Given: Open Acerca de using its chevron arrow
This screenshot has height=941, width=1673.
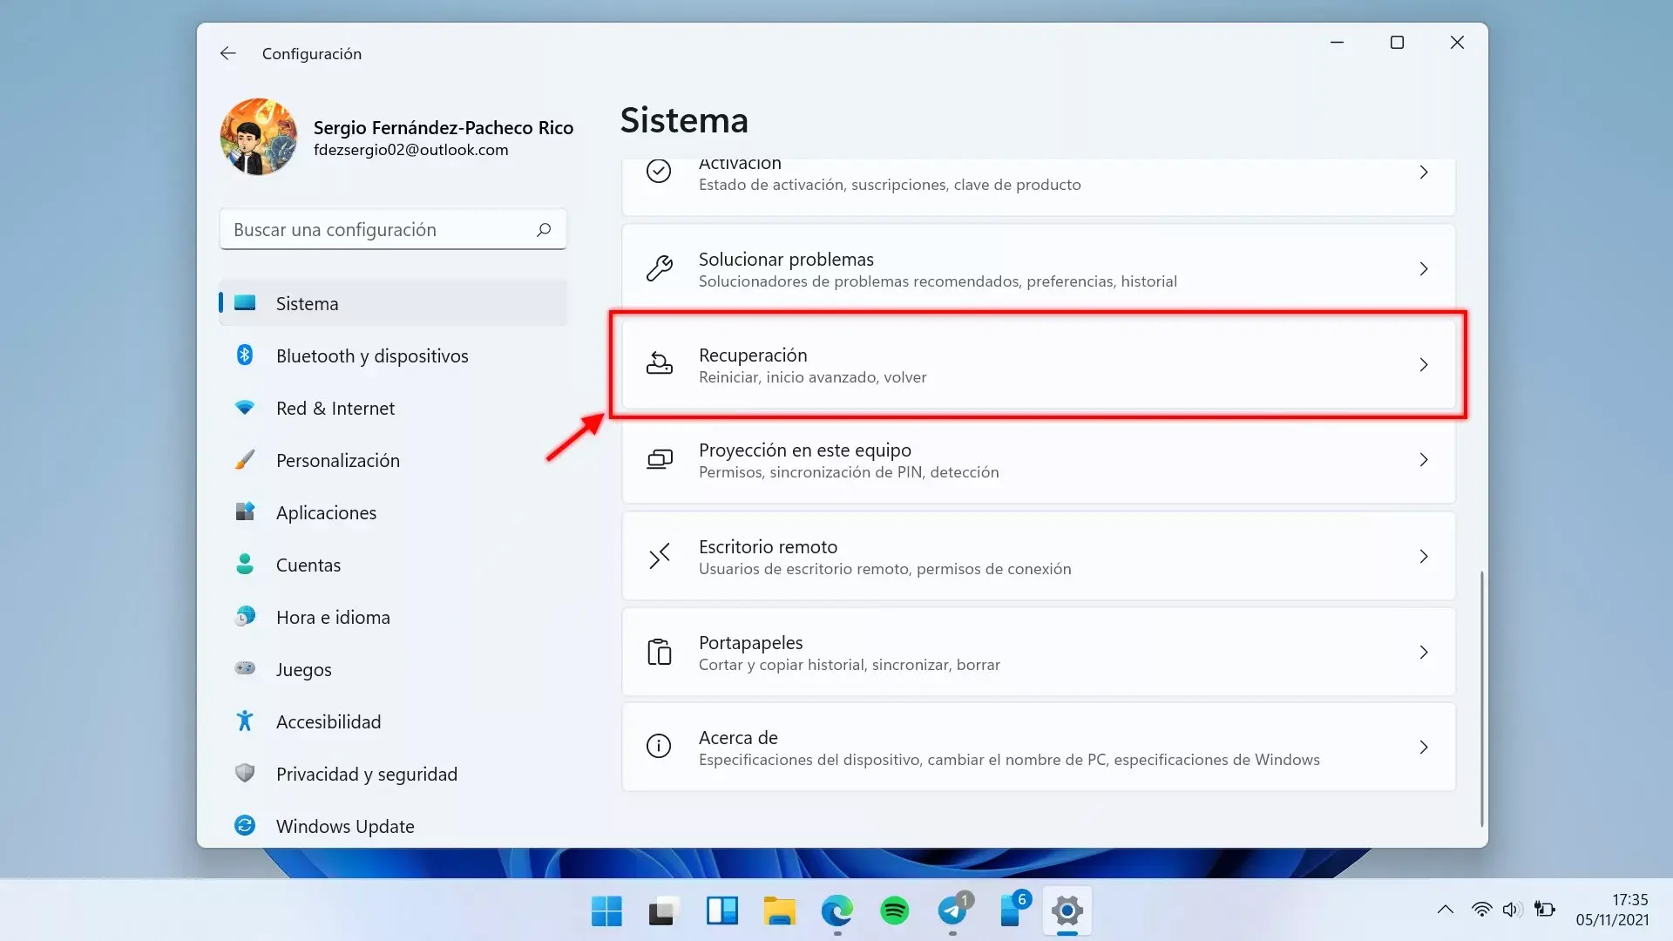Looking at the screenshot, I should pos(1424,747).
